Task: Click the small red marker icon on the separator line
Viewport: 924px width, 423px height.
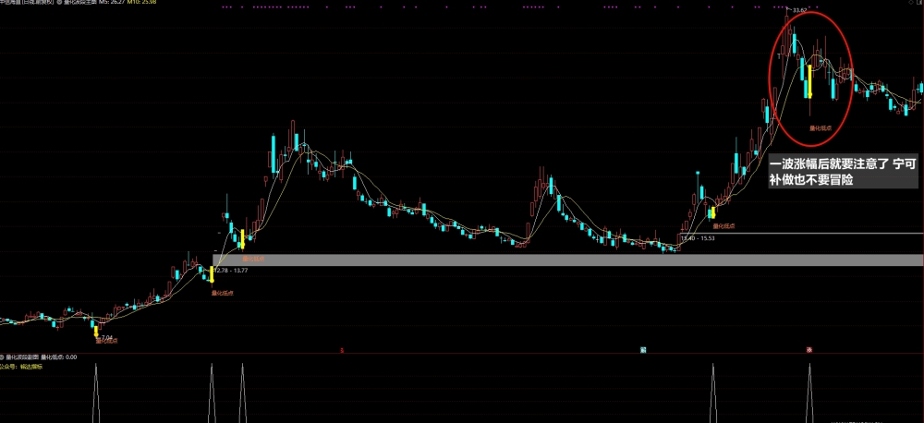Action: coord(343,351)
